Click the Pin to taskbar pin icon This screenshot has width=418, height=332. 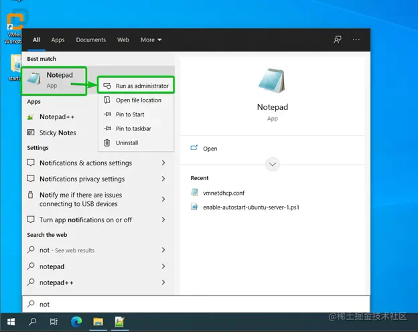pyautogui.click(x=107, y=129)
